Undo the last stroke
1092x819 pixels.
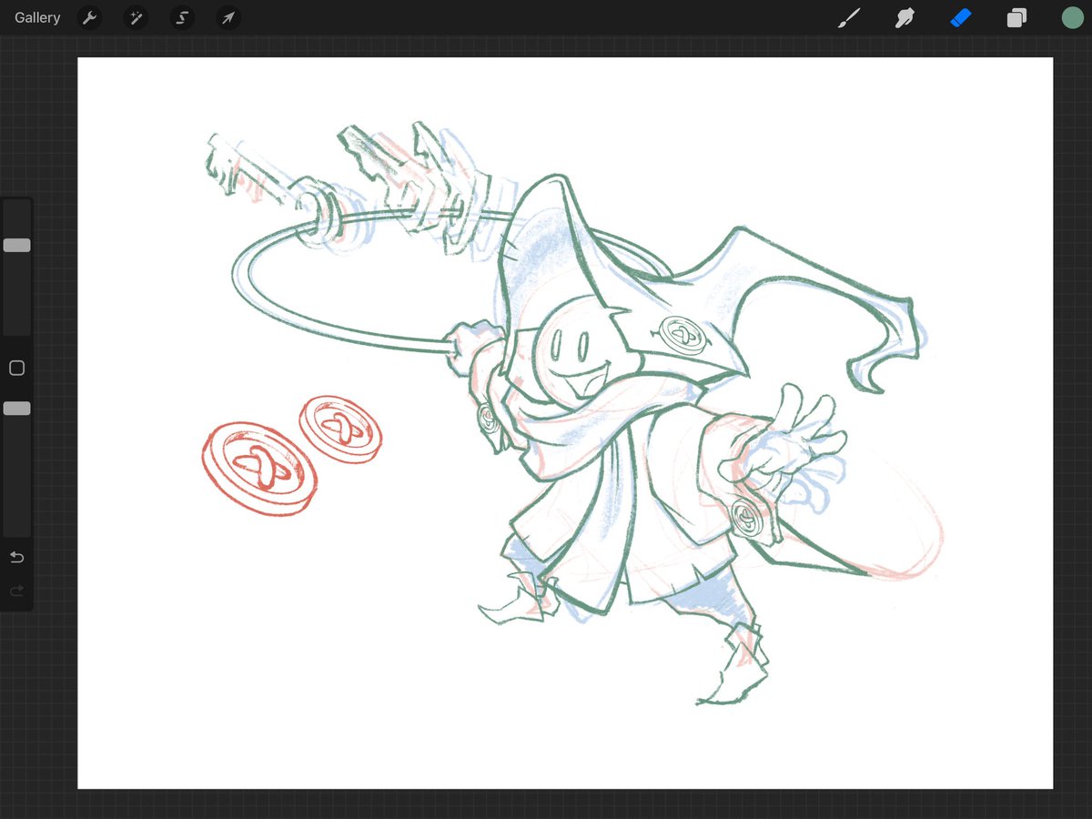(15, 556)
